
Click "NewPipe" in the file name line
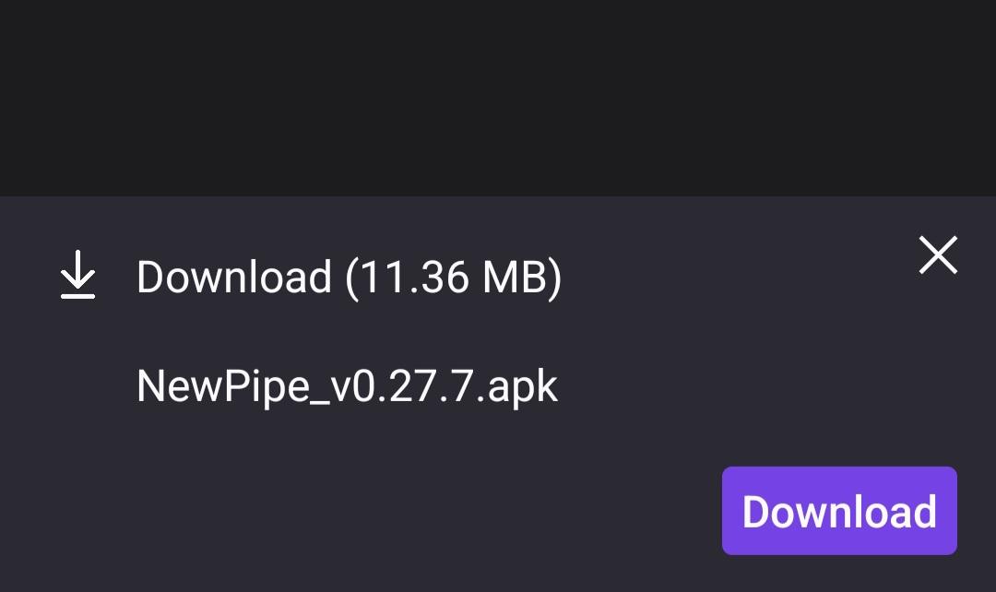(x=223, y=386)
